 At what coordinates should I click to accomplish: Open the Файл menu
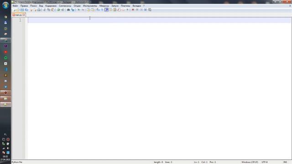coord(15,6)
